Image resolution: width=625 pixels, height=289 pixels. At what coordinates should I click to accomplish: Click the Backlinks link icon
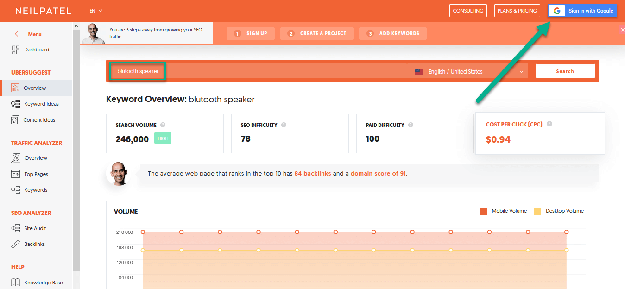15,244
